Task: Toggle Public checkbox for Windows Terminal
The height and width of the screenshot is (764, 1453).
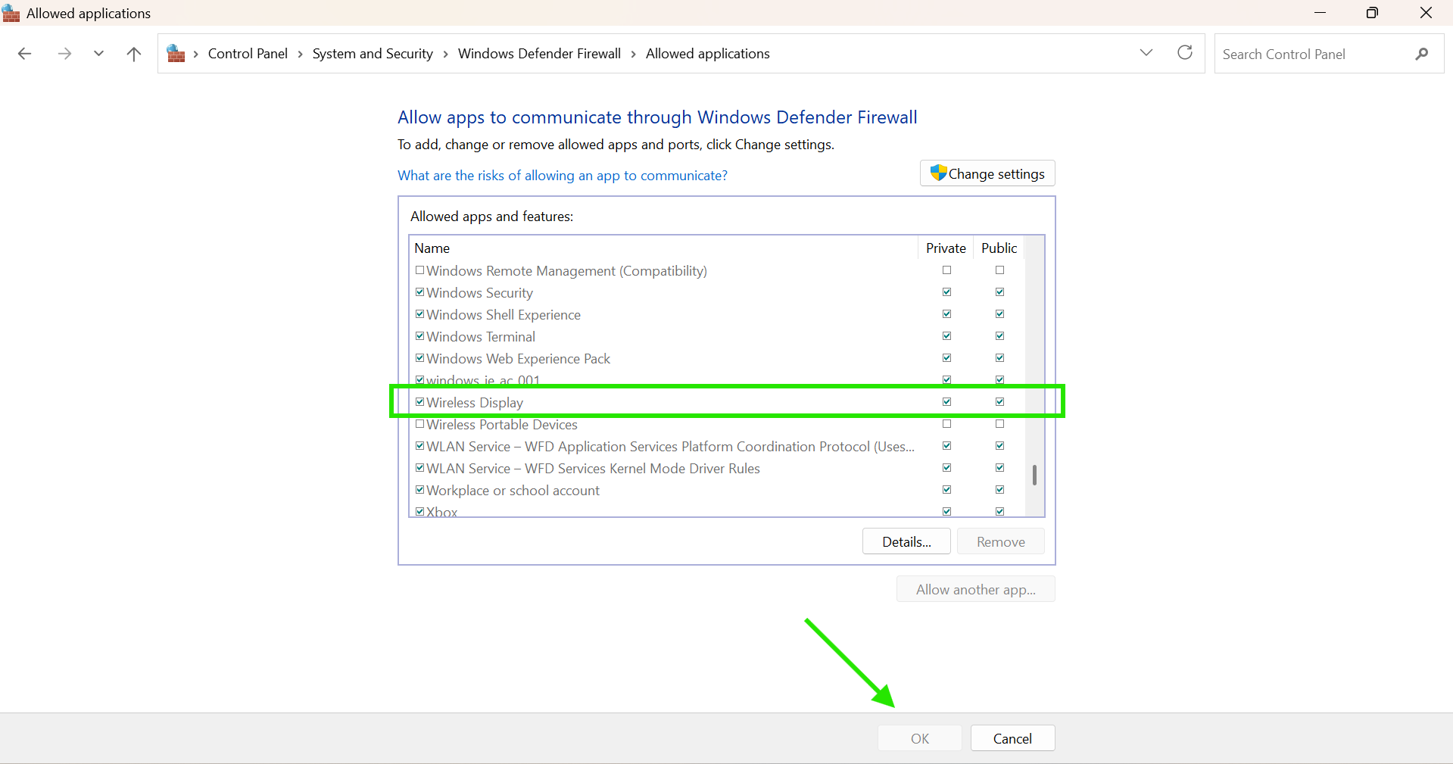Action: coord(999,335)
